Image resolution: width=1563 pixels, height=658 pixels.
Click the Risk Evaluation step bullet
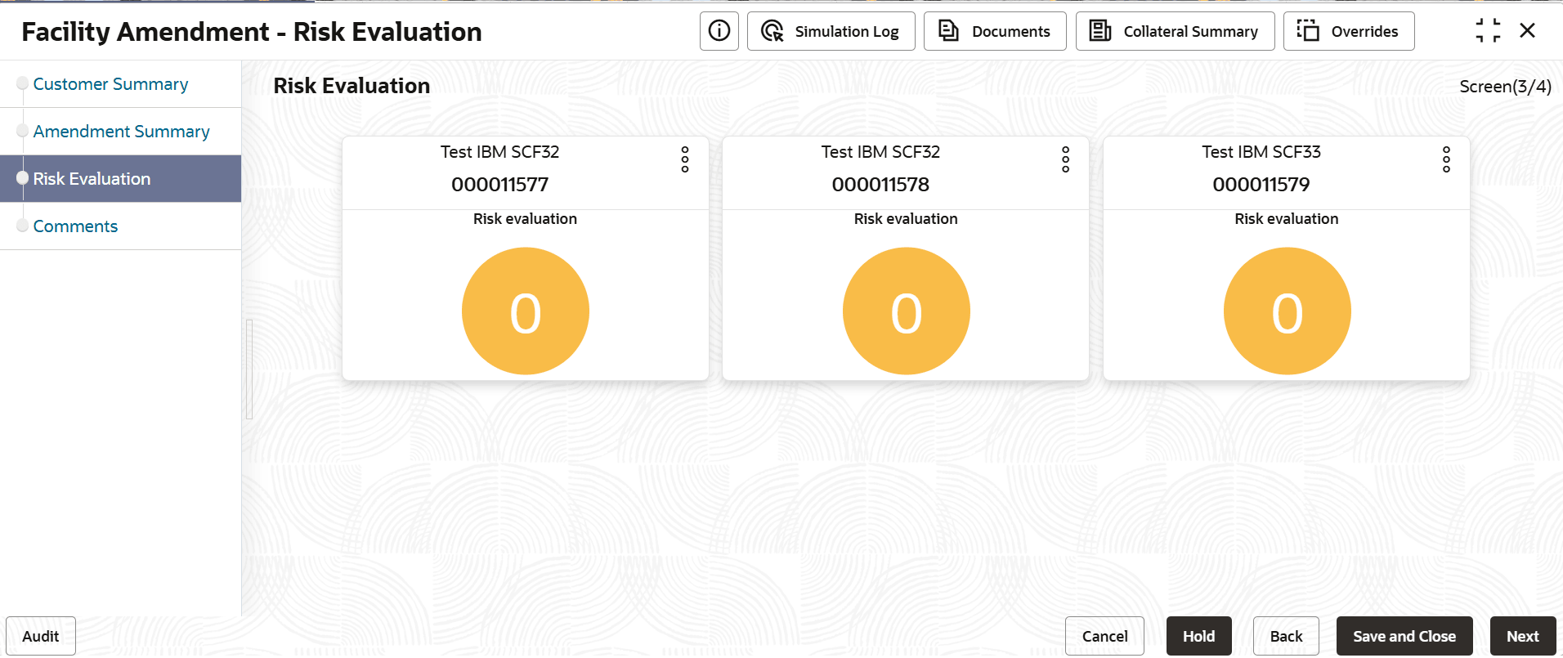pos(23,178)
